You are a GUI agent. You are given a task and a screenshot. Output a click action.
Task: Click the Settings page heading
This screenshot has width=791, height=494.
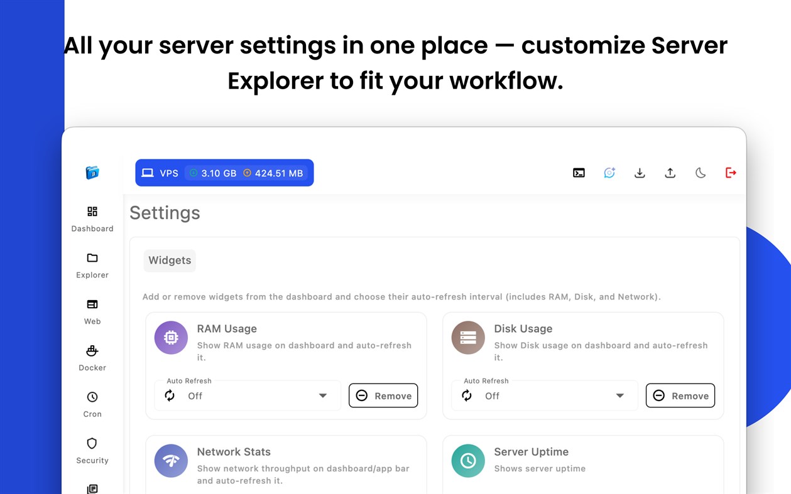(x=165, y=213)
